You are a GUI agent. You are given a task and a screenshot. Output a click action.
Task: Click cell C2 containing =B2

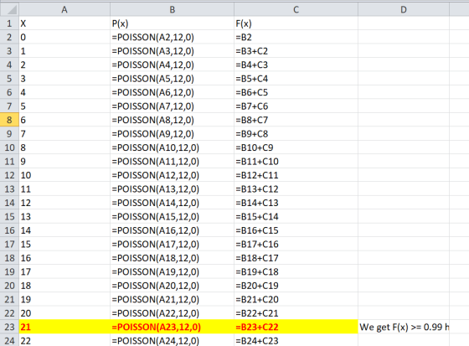[x=296, y=37]
